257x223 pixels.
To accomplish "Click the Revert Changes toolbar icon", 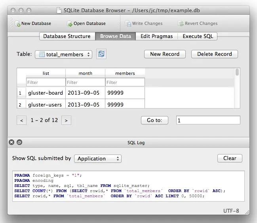I will point(181,24).
